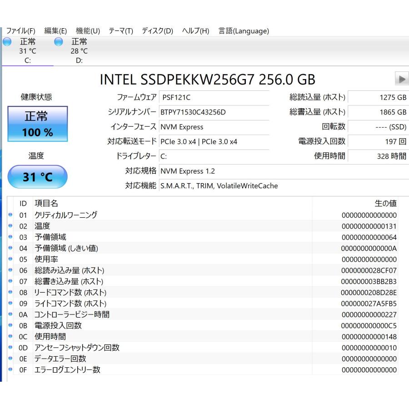Select the アンセーフシャットダウン回数 attribute name

(x=77, y=348)
